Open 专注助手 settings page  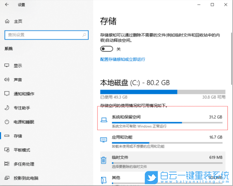click(x=22, y=108)
